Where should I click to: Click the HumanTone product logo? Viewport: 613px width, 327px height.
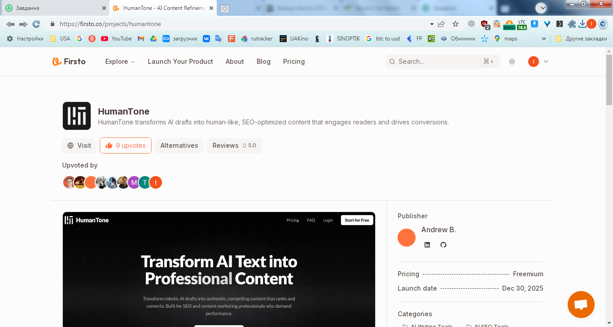(x=77, y=116)
